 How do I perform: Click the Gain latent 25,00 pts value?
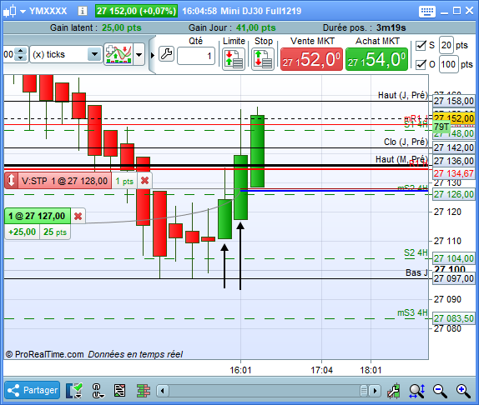pyautogui.click(x=122, y=27)
